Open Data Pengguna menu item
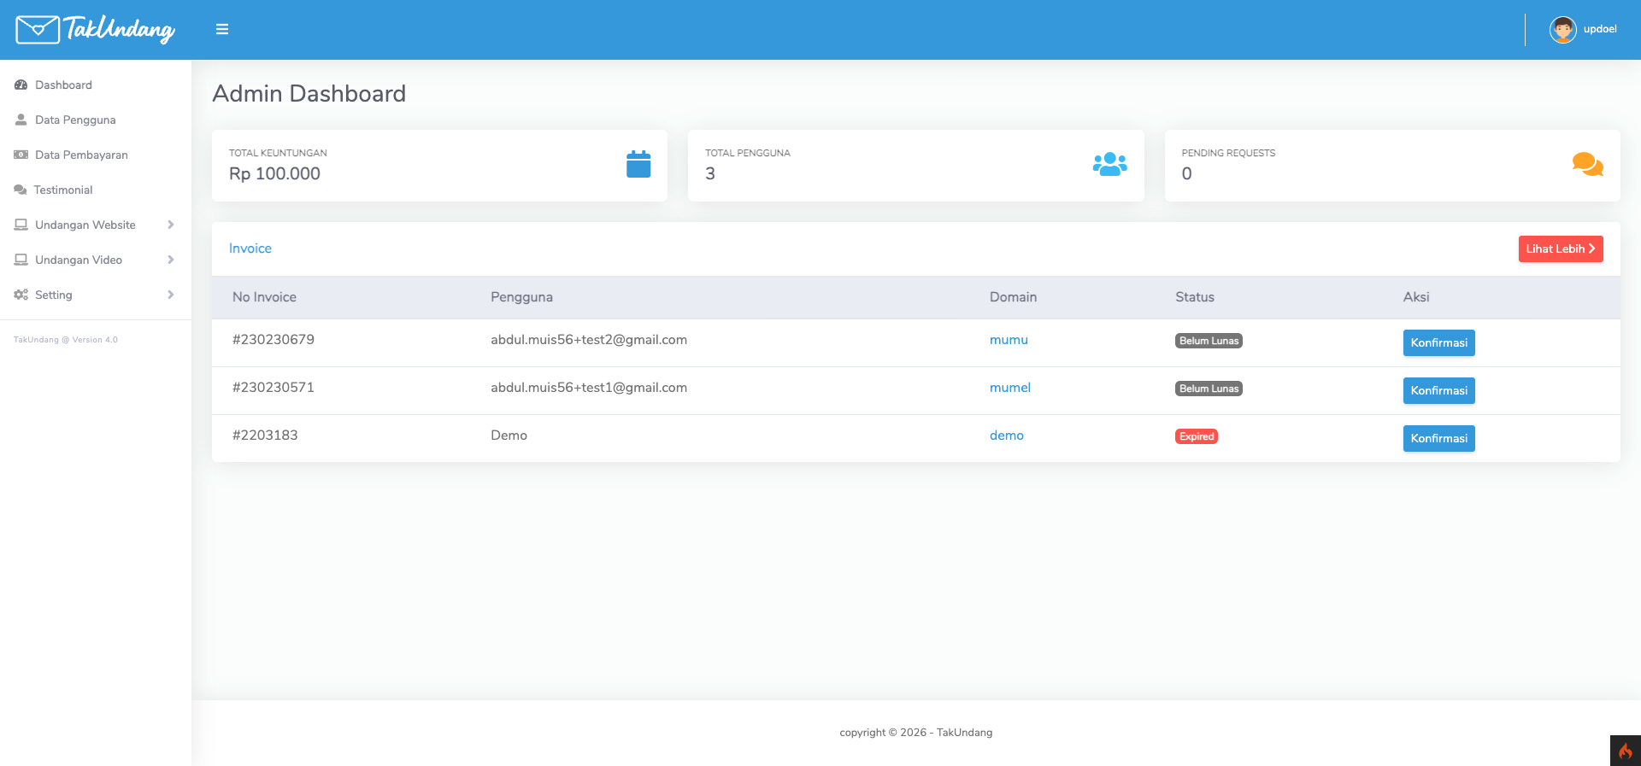The height and width of the screenshot is (766, 1641). pos(75,120)
